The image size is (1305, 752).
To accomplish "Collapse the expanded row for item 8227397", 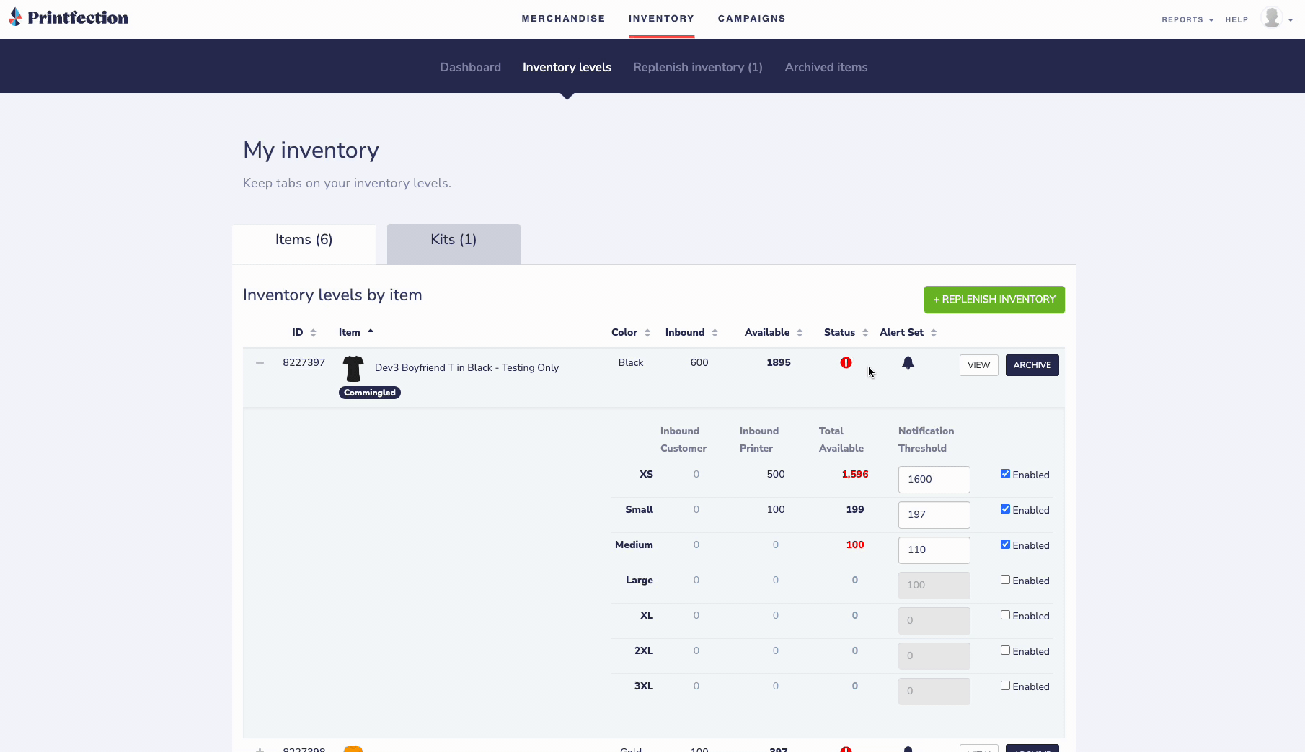I will click(260, 363).
